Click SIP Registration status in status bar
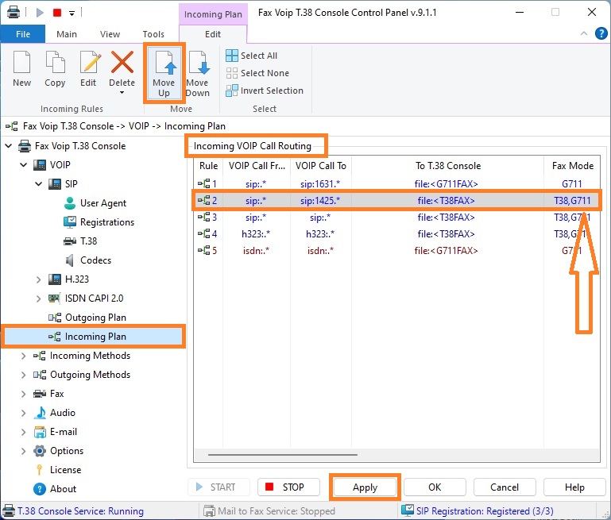This screenshot has width=611, height=520. coord(478,510)
